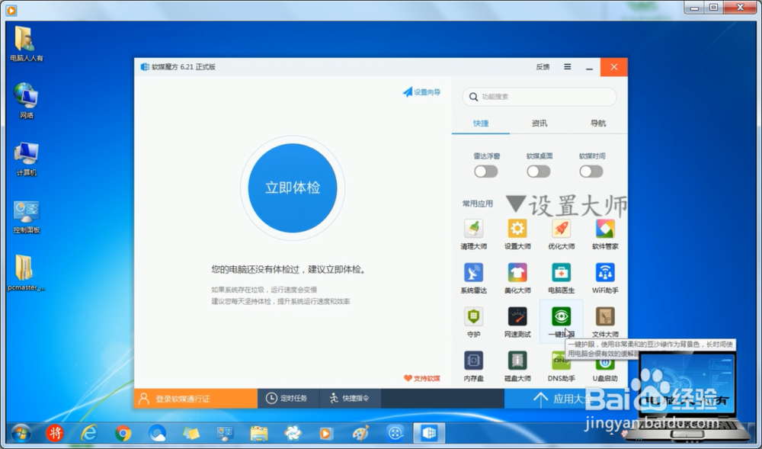Toggle 雷达浮窗 switch

point(486,171)
